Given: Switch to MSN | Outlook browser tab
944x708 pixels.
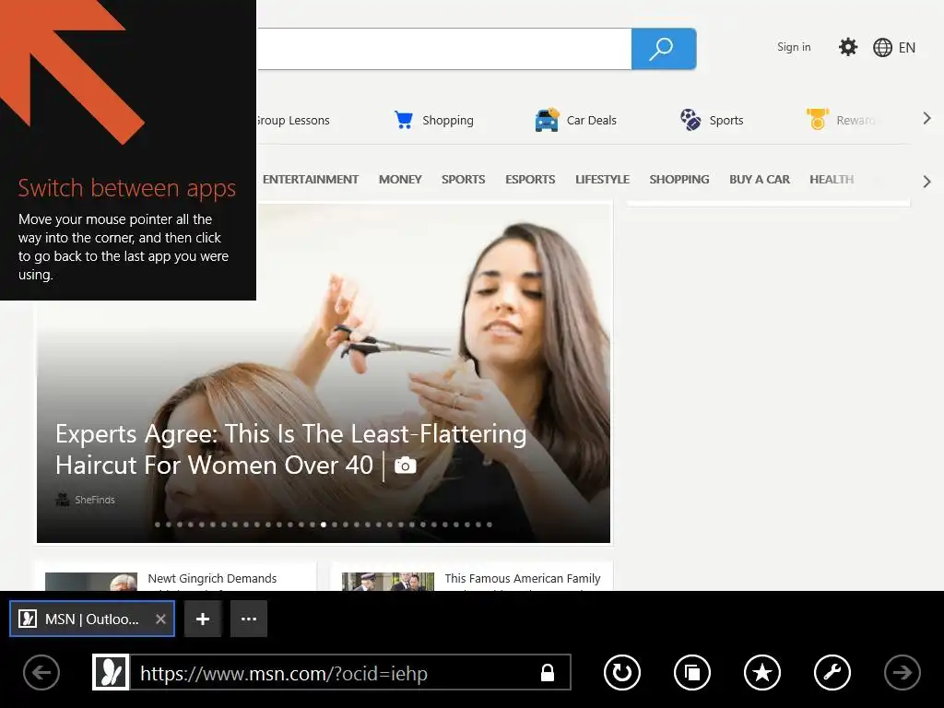Looking at the screenshot, I should coord(92,619).
